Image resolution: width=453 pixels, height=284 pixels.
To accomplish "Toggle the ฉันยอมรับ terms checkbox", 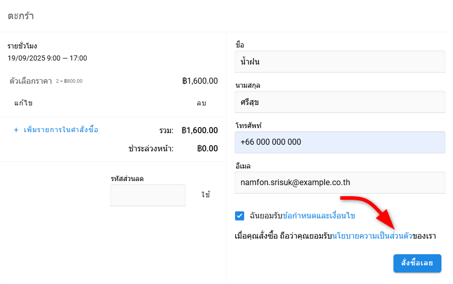I will 240,216.
